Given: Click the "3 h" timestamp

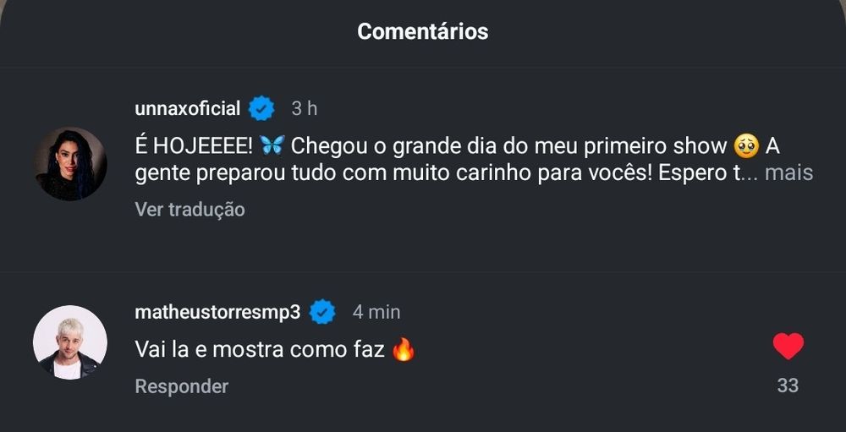Looking at the screenshot, I should coord(305,108).
